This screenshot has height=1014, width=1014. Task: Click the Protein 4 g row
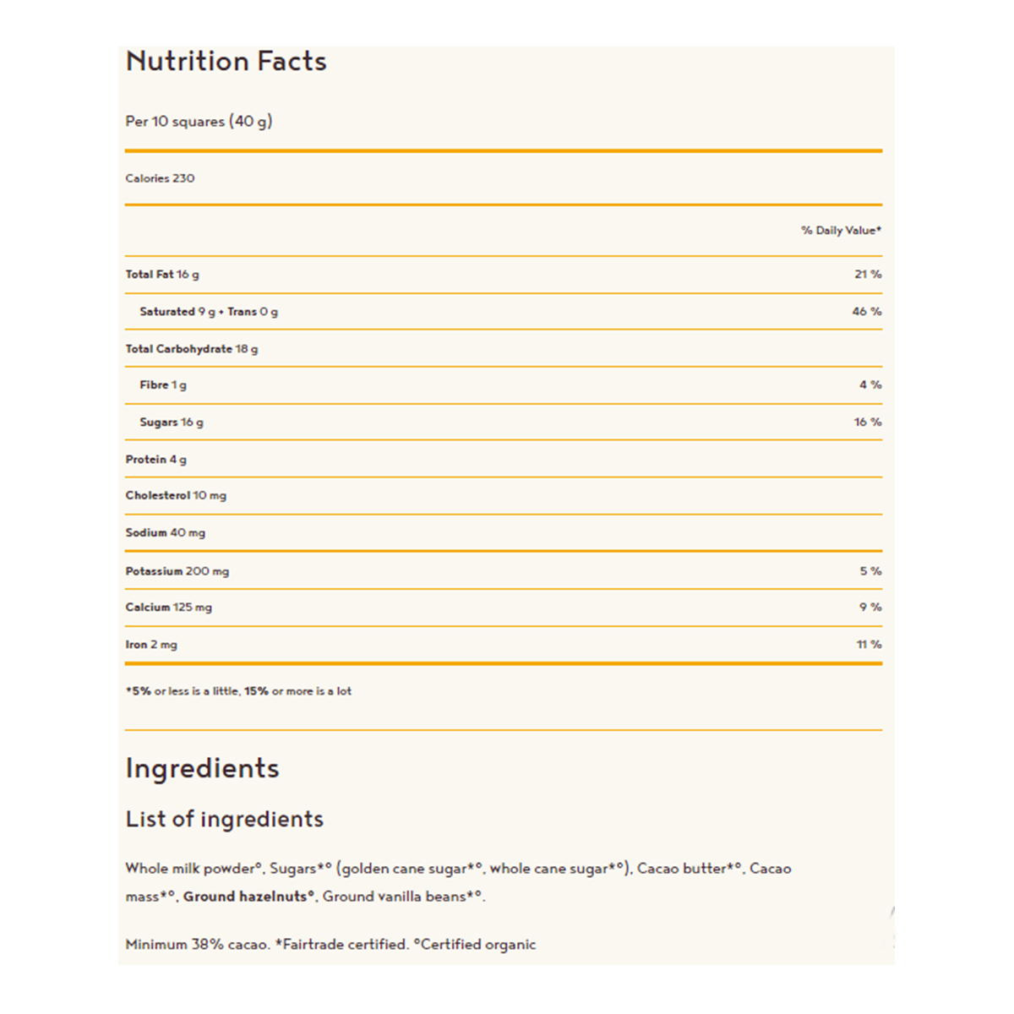tap(156, 460)
